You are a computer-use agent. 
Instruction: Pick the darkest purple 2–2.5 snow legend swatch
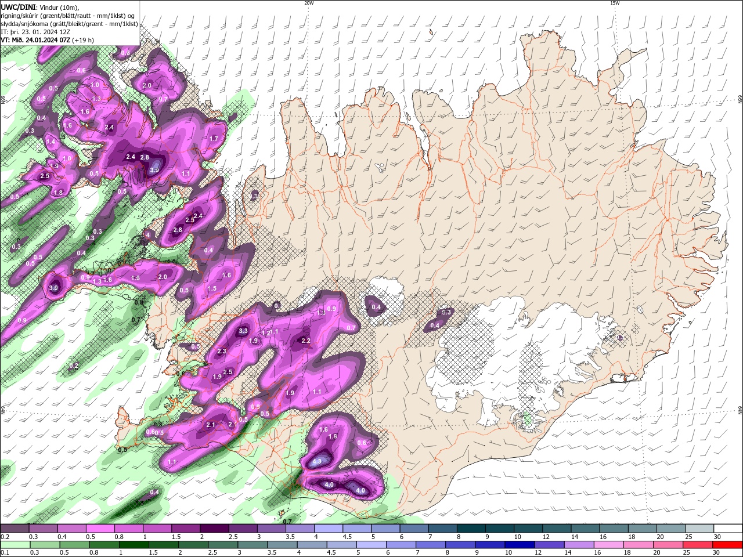tap(214, 529)
